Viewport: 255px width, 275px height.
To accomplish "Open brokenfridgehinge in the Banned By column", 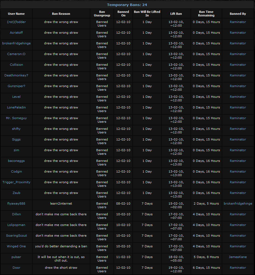I will [x=238, y=204].
